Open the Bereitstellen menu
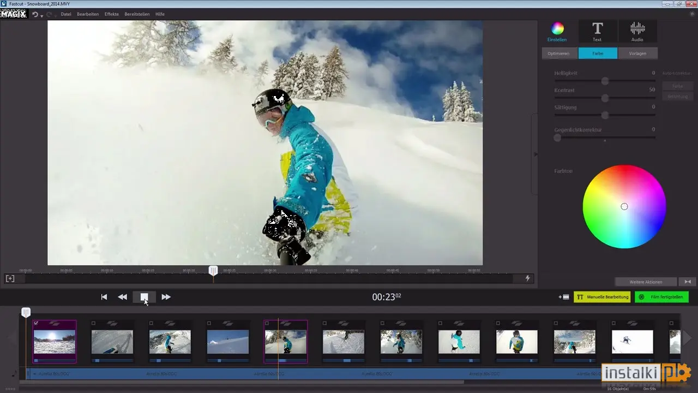Image resolution: width=698 pixels, height=393 pixels. (x=137, y=14)
